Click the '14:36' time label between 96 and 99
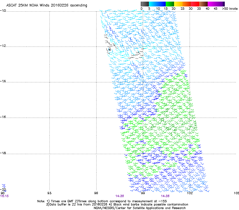Image resolution: width=239 pixels, height=210 pixels. [x=119, y=196]
